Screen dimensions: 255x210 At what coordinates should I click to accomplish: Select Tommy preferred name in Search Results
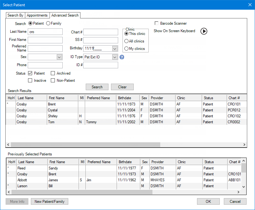[x=91, y=122]
